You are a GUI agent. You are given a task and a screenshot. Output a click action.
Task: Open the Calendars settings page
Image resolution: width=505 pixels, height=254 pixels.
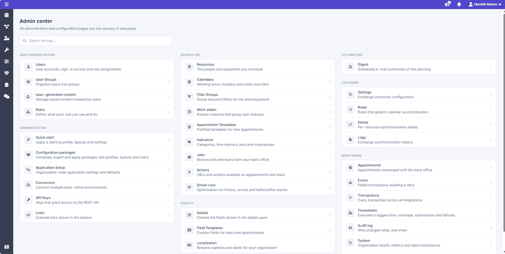pyautogui.click(x=258, y=82)
